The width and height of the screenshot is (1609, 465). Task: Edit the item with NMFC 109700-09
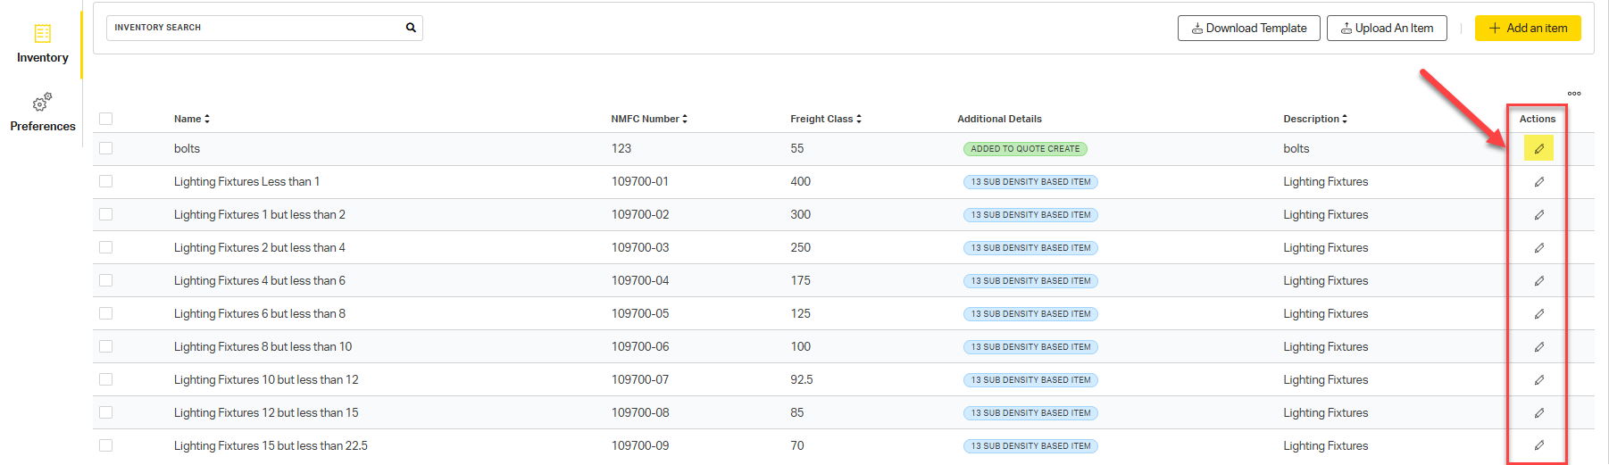1538,445
